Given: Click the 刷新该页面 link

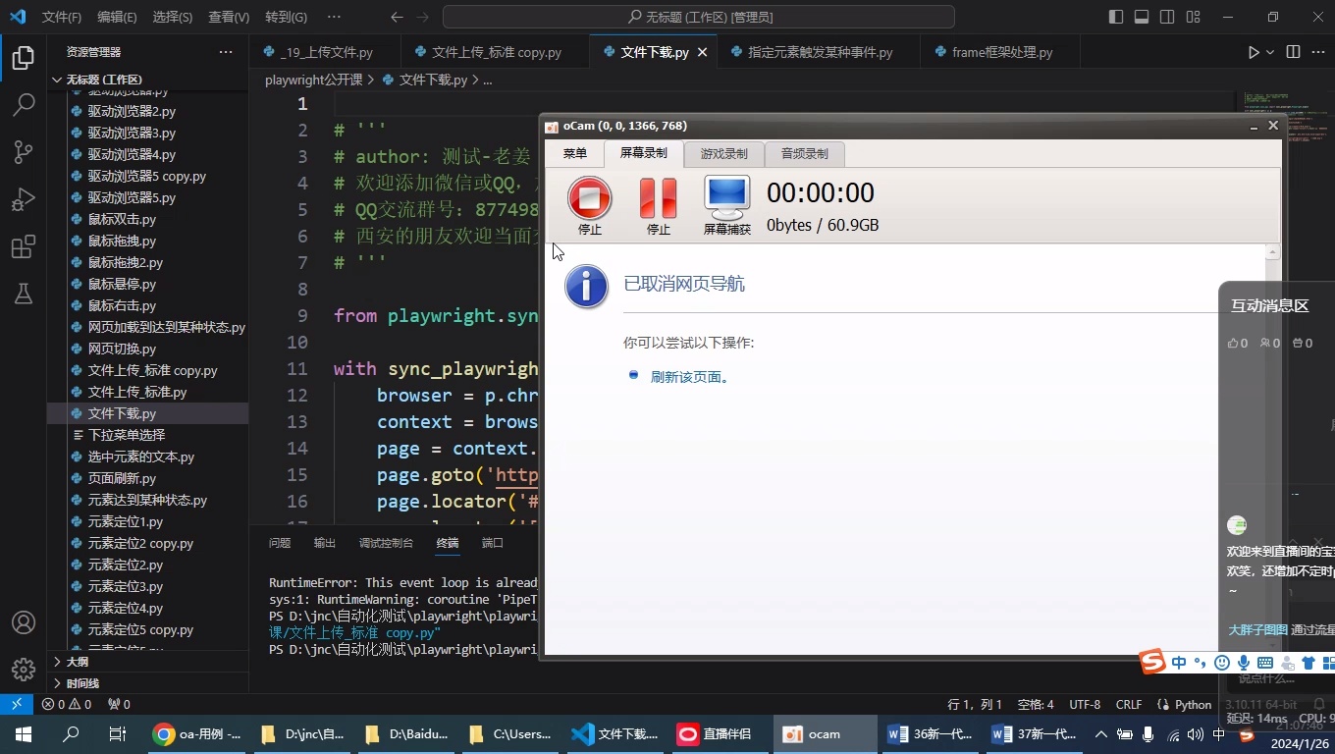Looking at the screenshot, I should (x=689, y=376).
